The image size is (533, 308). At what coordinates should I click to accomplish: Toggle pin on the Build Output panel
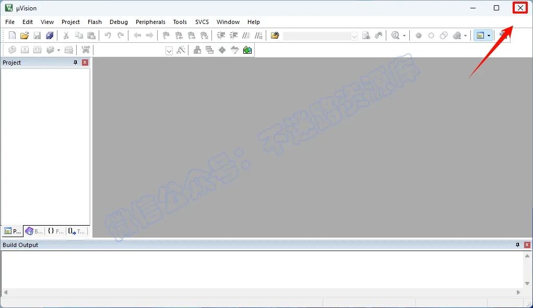(517, 245)
